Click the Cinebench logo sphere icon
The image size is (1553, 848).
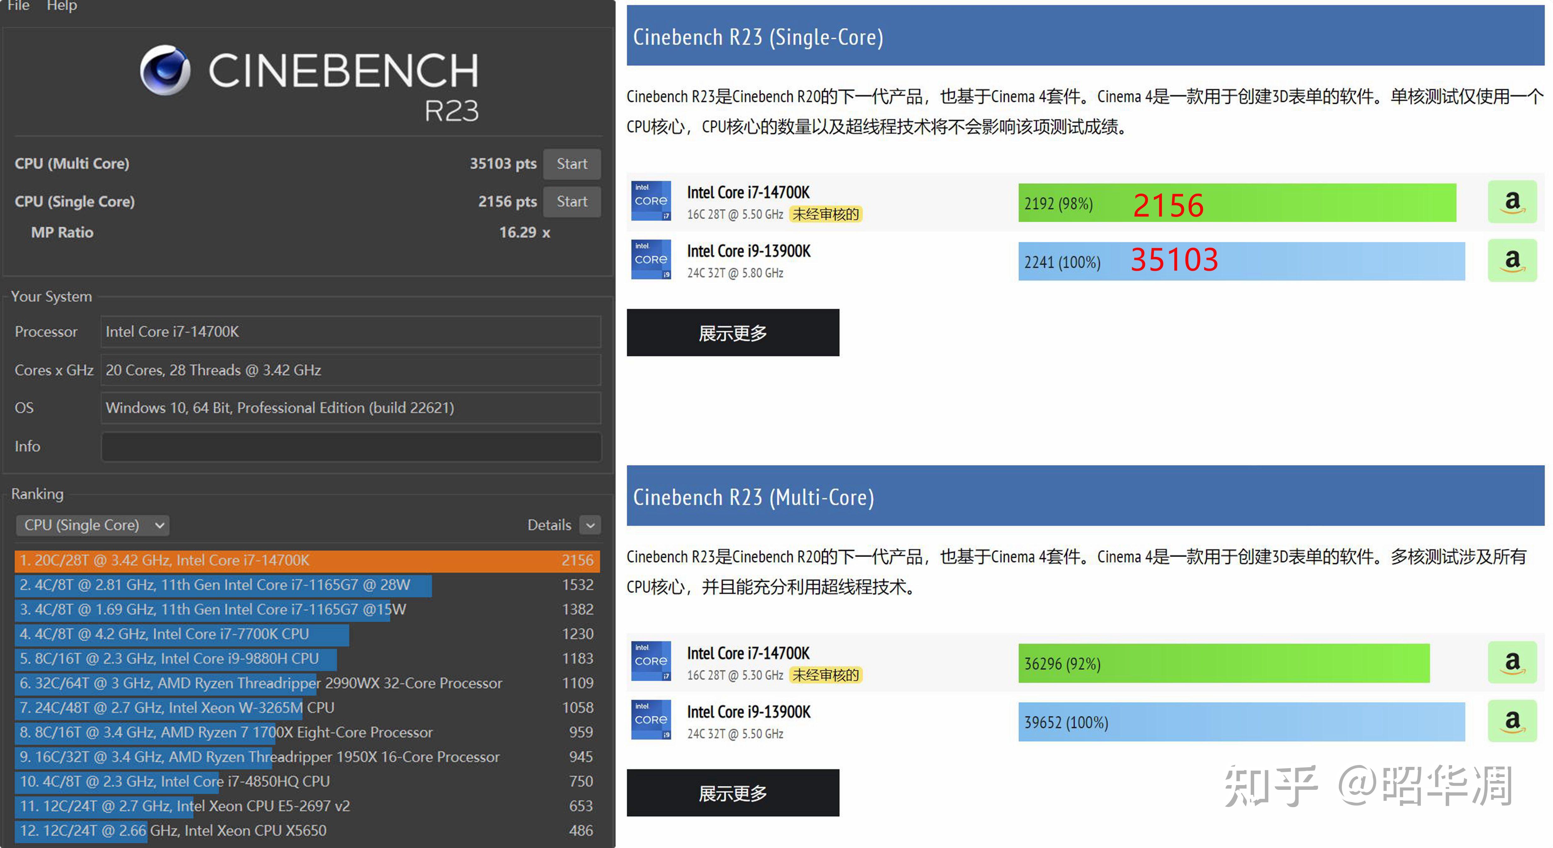165,70
